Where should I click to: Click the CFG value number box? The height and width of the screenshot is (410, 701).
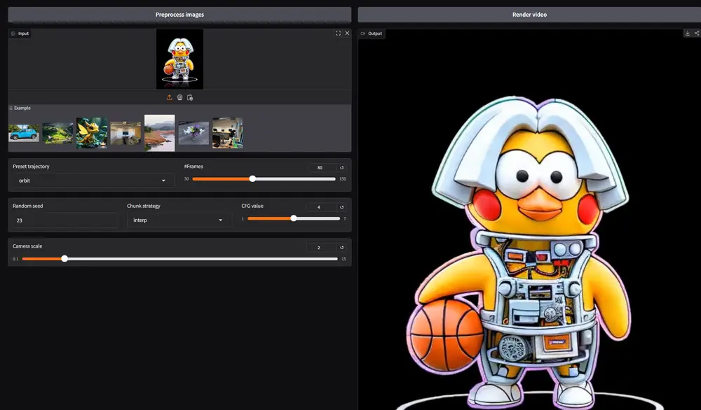point(320,207)
